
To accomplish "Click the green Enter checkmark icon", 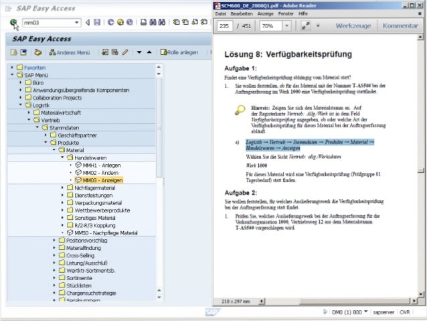I will pos(13,22).
